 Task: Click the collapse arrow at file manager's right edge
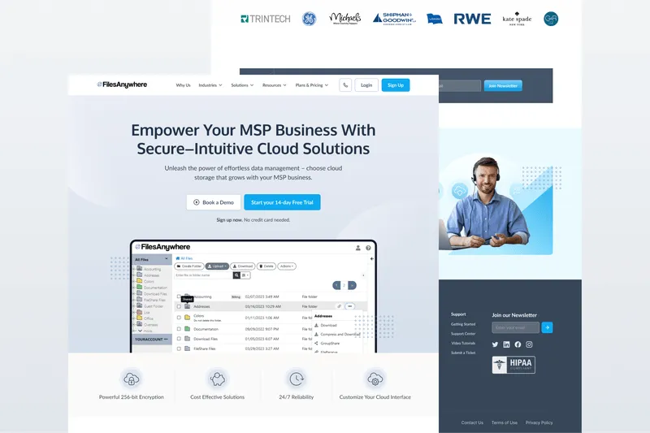[372, 258]
